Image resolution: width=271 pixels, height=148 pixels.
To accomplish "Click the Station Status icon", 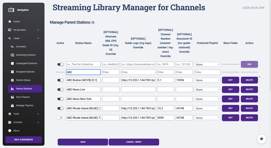I will (12, 80).
